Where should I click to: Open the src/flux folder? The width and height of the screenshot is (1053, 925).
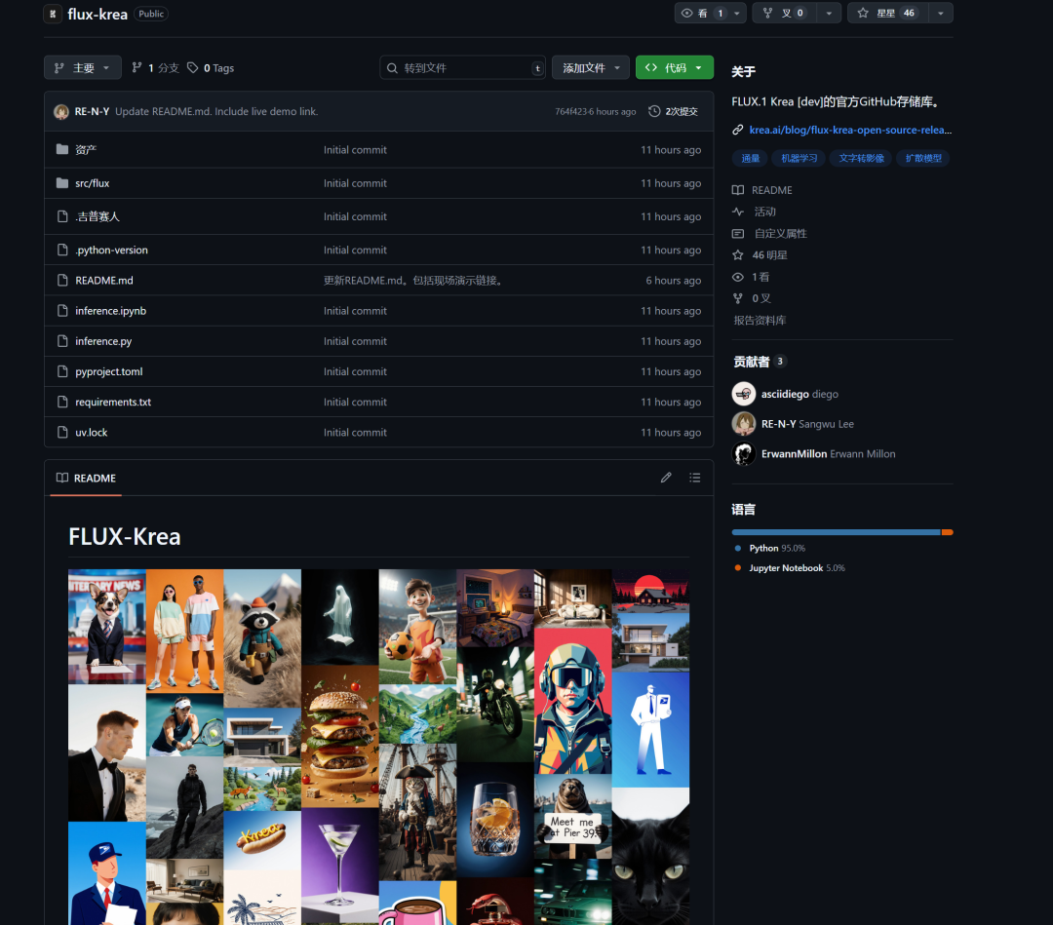point(92,183)
